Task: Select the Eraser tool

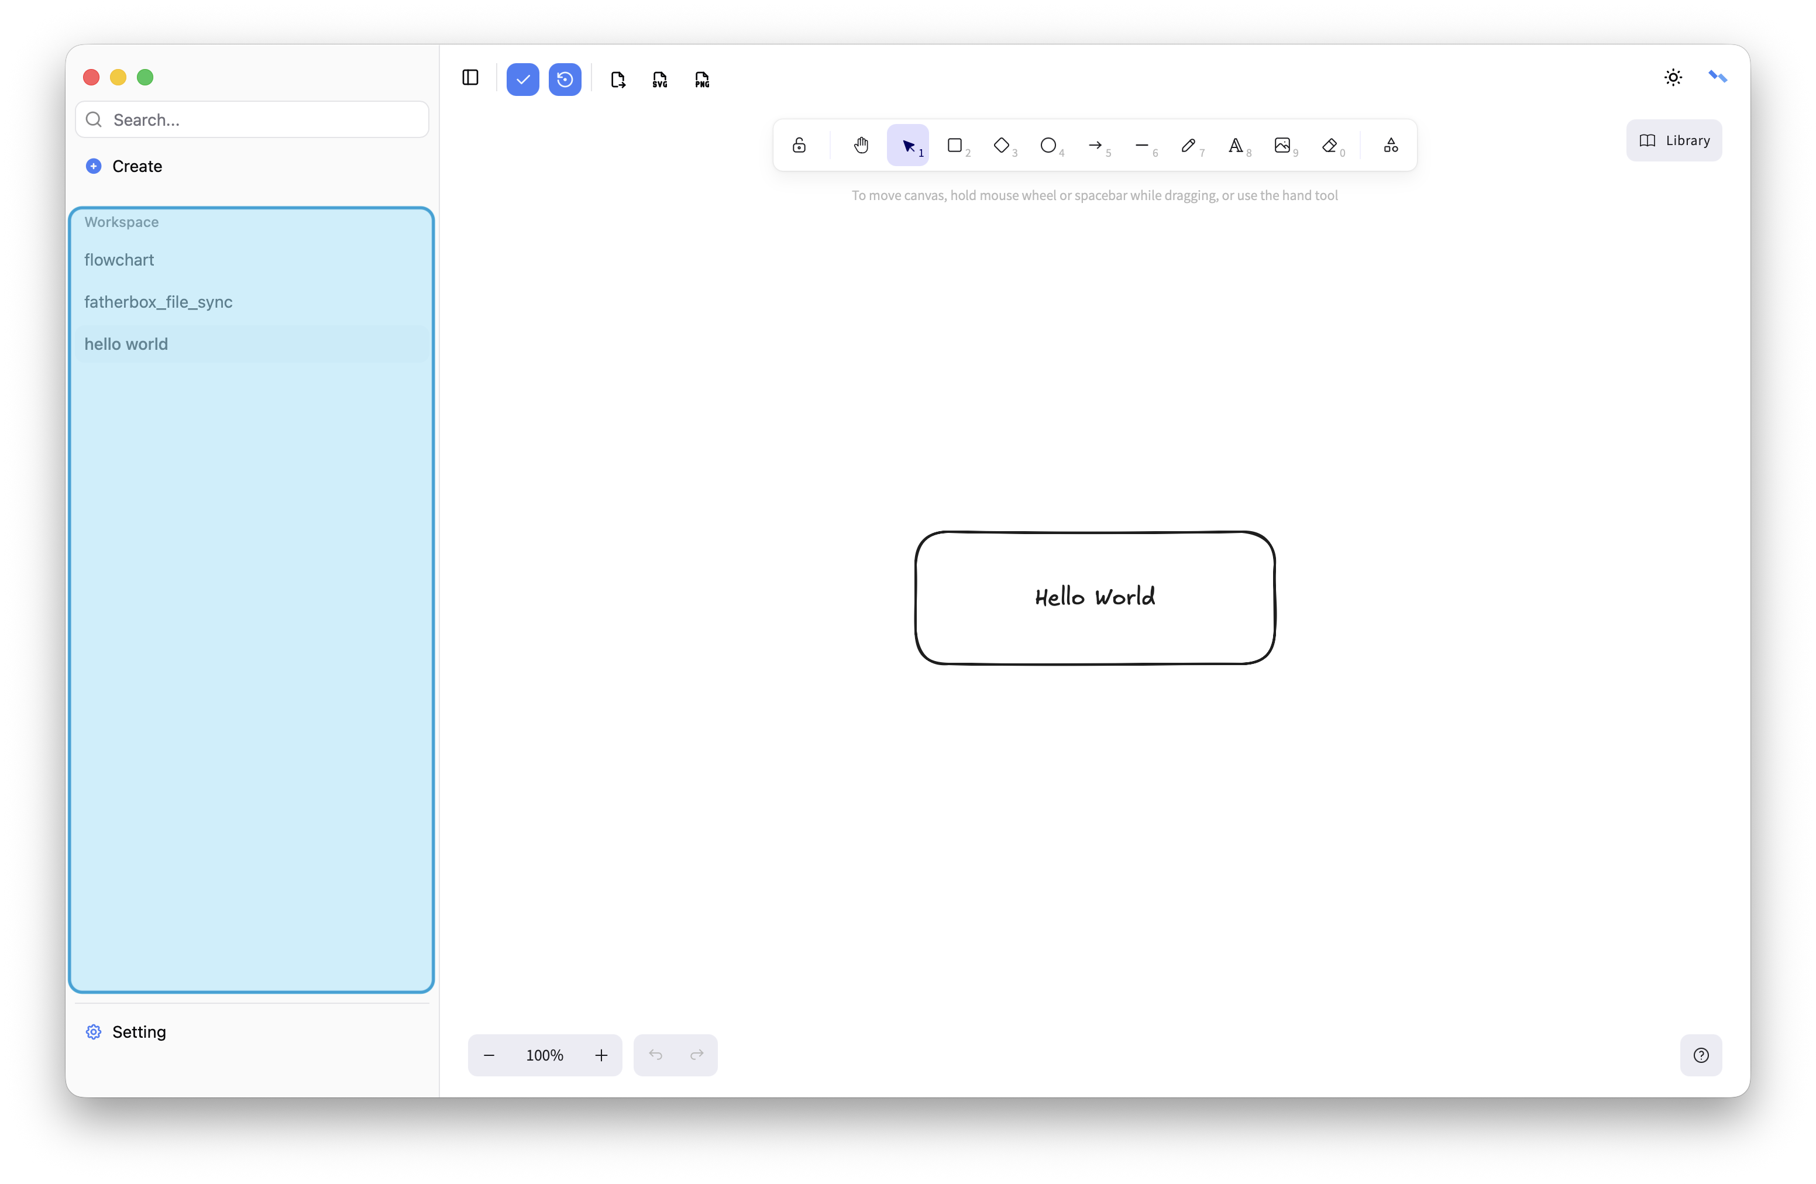Action: (x=1329, y=145)
